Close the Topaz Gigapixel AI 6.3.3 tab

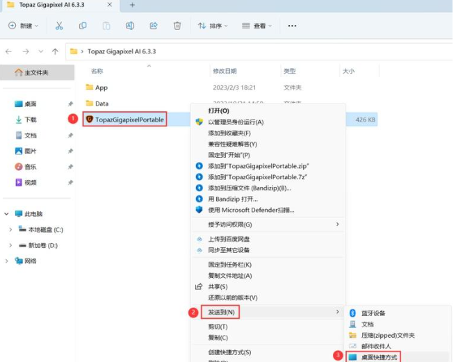(110, 5)
